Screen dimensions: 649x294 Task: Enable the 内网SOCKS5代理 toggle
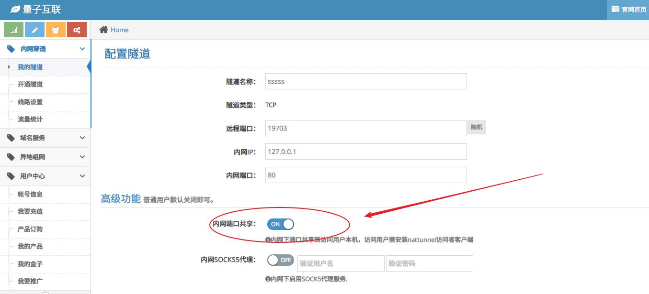coord(281,260)
